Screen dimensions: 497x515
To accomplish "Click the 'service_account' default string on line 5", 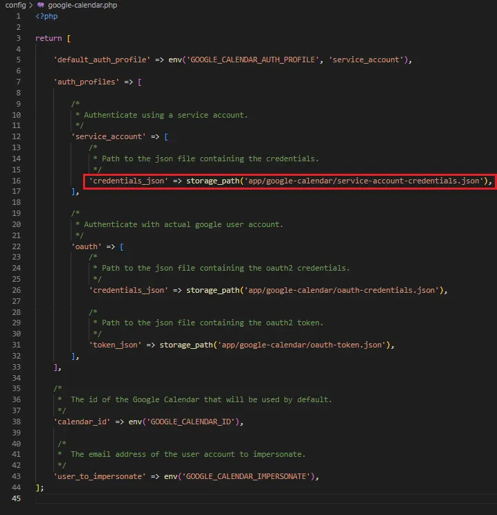I will pos(365,60).
